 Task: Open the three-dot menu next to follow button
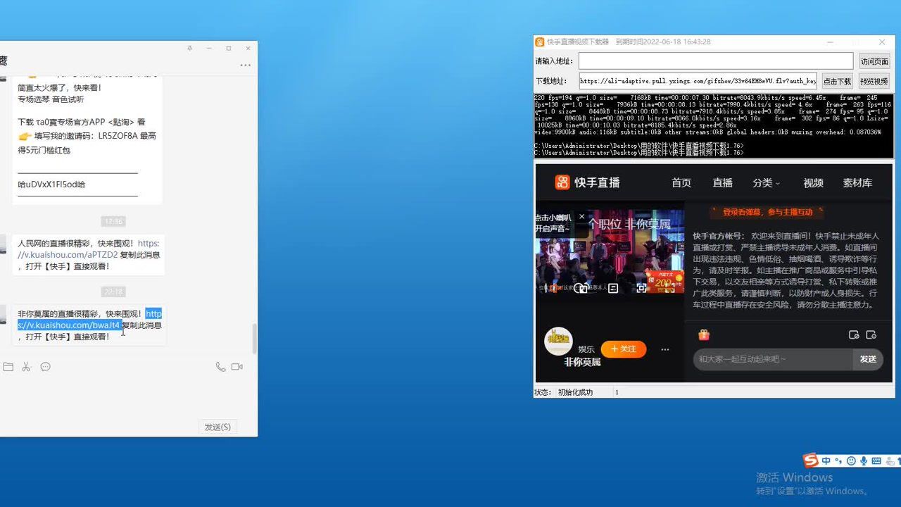pos(664,349)
